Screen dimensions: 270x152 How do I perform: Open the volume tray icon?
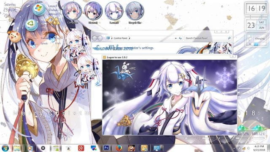249,148
